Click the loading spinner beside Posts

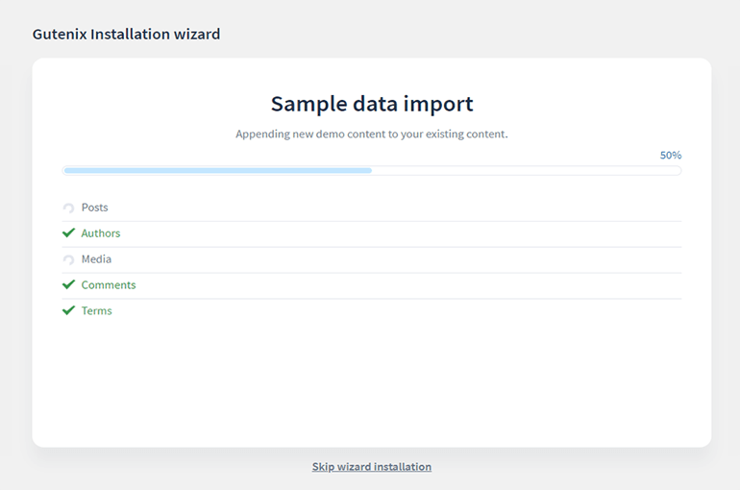click(x=68, y=208)
